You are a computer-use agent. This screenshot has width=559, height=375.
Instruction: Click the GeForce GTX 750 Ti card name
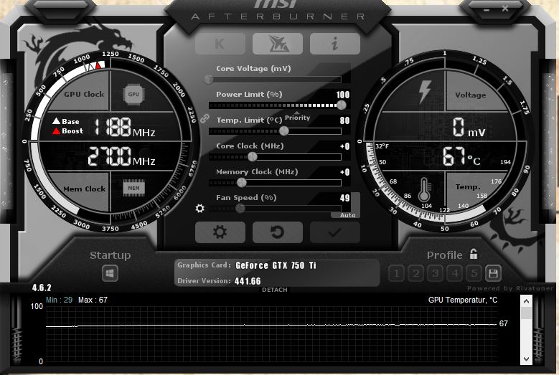[x=276, y=265]
